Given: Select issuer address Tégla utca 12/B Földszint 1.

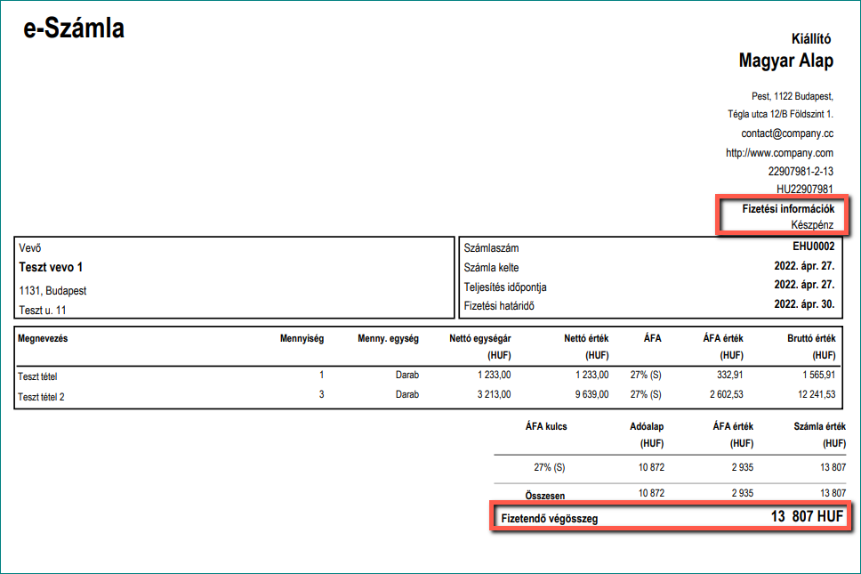Looking at the screenshot, I should click(x=780, y=114).
